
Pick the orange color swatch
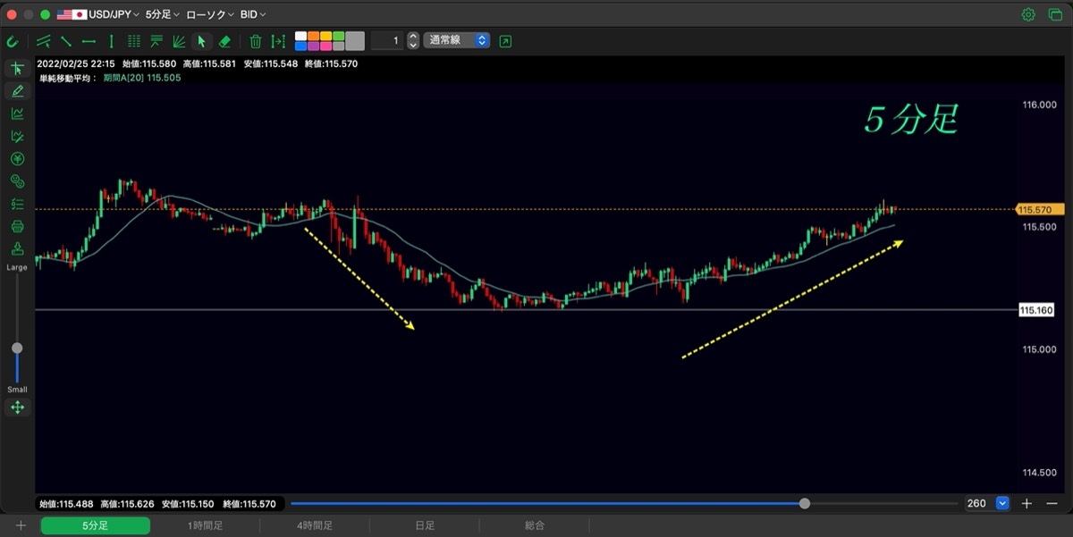tap(314, 36)
